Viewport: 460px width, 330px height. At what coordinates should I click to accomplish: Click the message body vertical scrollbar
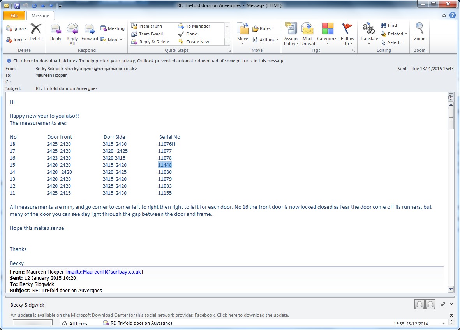click(x=451, y=195)
